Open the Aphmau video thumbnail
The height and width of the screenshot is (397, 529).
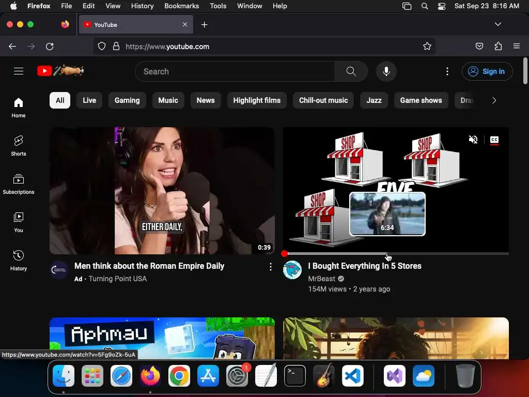click(162, 338)
